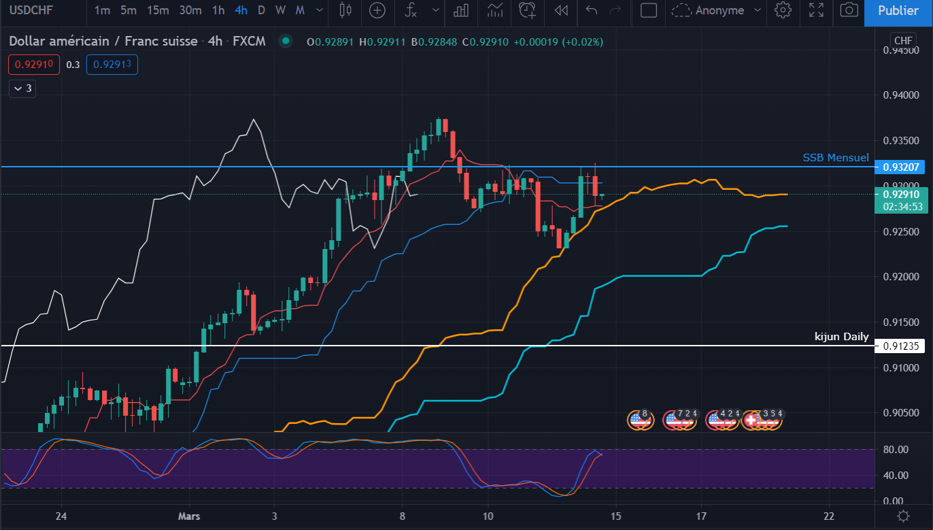The width and height of the screenshot is (933, 530).
Task: Start bar replay with the rewind icon
Action: [561, 10]
